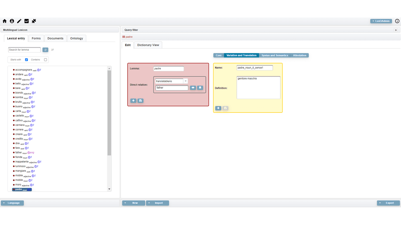Click the puzzle piece plugin icon
Image resolution: width=401 pixels, height=225 pixels.
(x=34, y=21)
